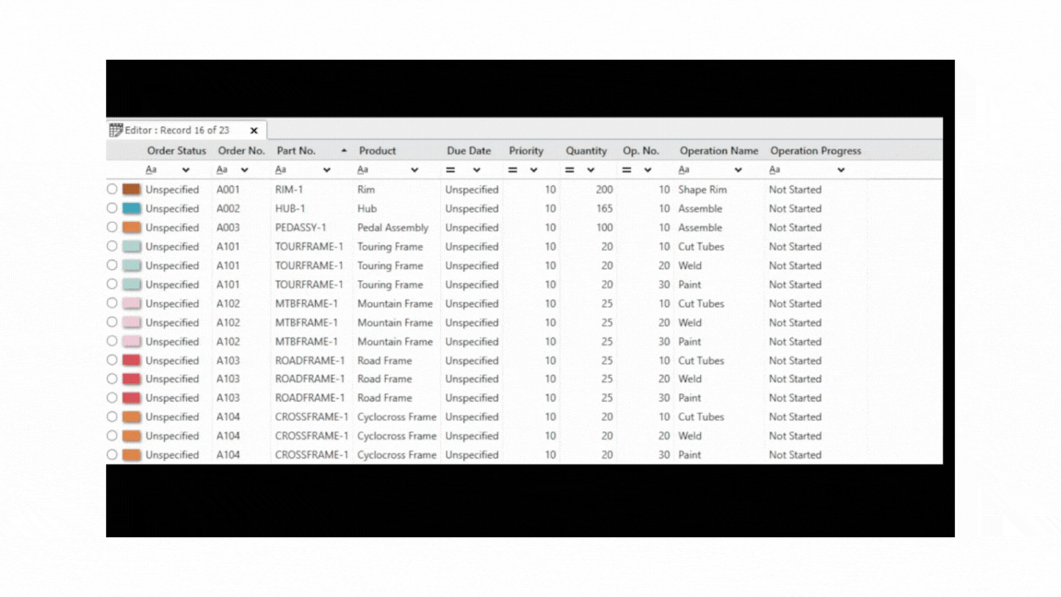The image size is (1061, 597).
Task: Open the Order No. filter dropdown
Action: (246, 170)
